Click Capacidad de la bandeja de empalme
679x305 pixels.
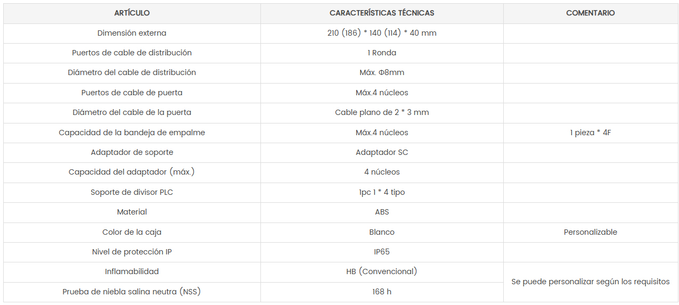[x=132, y=133]
